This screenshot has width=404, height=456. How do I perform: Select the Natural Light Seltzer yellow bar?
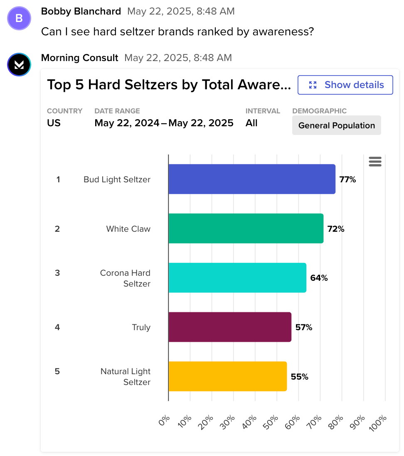pyautogui.click(x=227, y=376)
